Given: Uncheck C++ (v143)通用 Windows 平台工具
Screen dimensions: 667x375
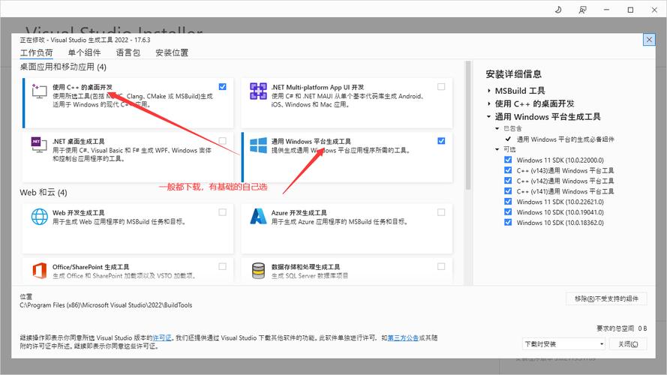Looking at the screenshot, I should [x=508, y=170].
